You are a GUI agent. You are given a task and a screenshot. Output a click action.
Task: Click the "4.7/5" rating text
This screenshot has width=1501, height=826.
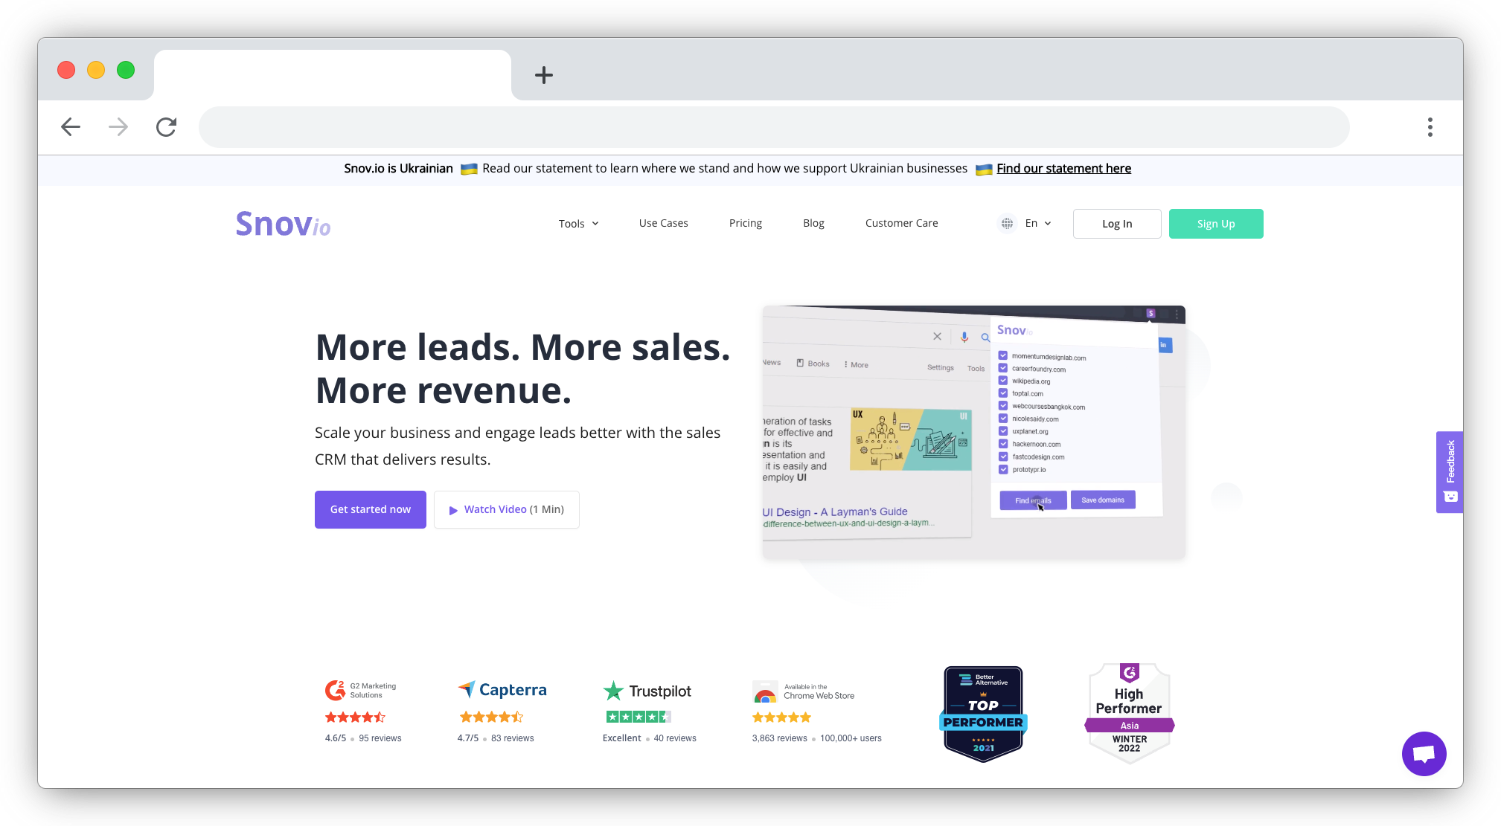[x=468, y=738]
